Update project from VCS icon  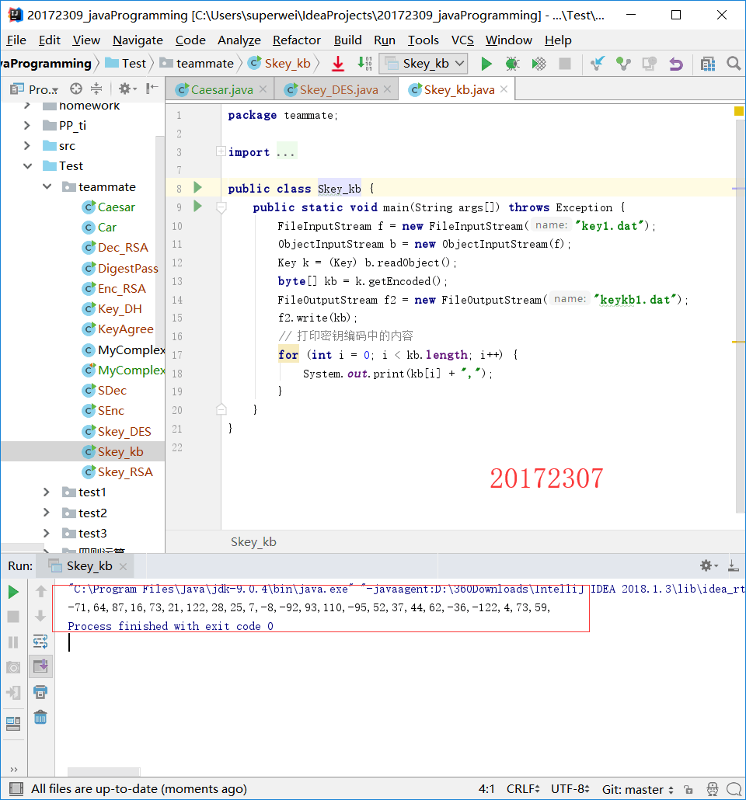[597, 64]
